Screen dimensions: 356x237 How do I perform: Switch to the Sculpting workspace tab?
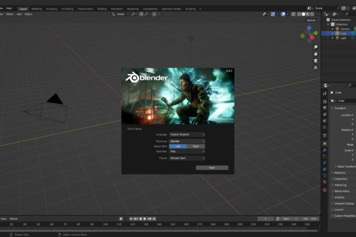(x=52, y=9)
